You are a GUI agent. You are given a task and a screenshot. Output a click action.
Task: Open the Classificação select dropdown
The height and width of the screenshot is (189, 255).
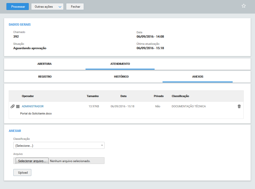click(59, 145)
